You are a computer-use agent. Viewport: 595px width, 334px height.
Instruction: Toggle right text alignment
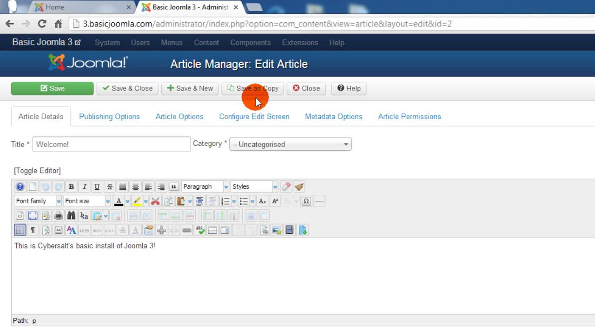pos(161,186)
